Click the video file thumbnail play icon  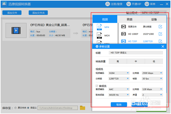[16, 30]
